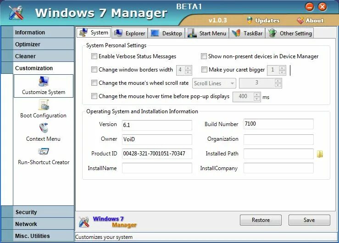The image size is (339, 243).
Task: Open the Optimizer section
Action: pyautogui.click(x=38, y=44)
